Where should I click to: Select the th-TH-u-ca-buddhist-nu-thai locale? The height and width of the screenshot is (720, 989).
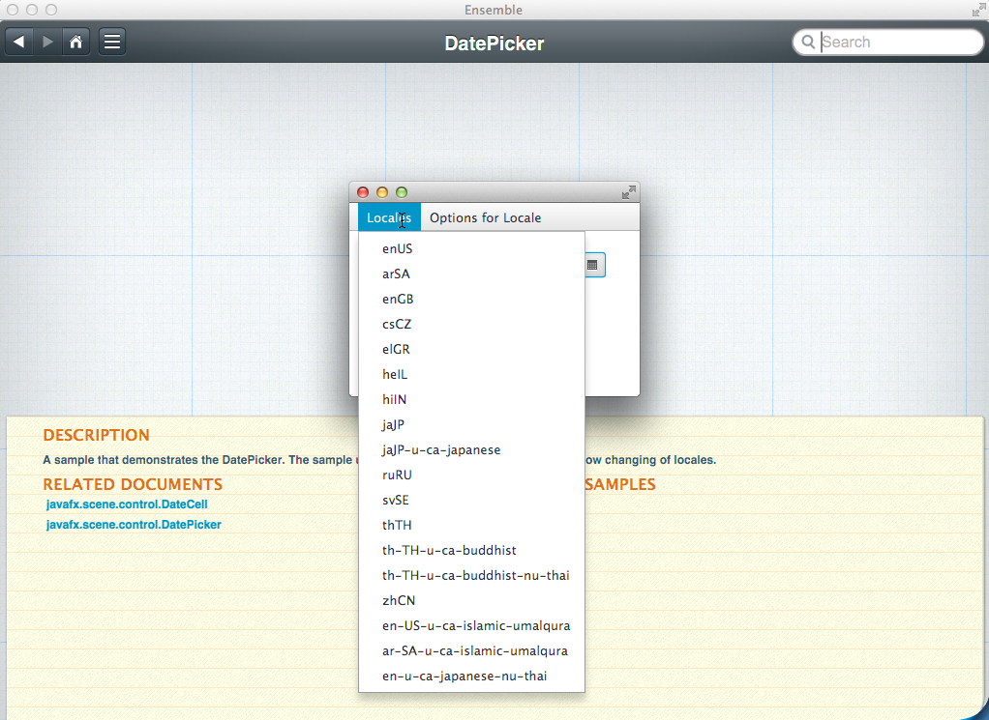[475, 575]
